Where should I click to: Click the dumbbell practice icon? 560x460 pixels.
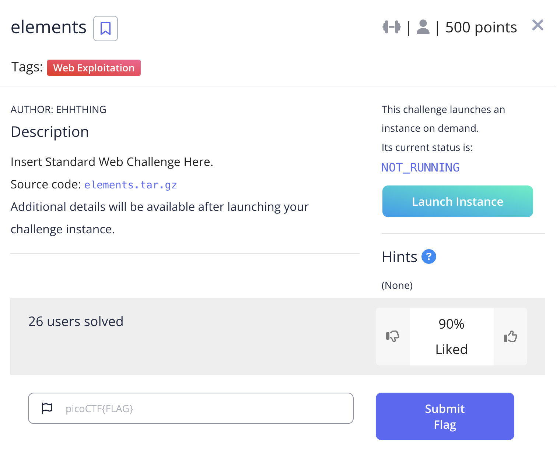click(391, 27)
